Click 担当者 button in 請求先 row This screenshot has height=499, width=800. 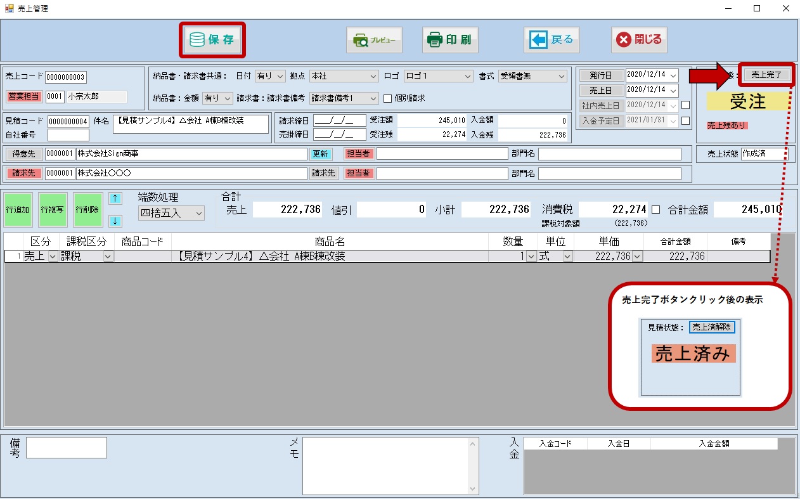[359, 173]
